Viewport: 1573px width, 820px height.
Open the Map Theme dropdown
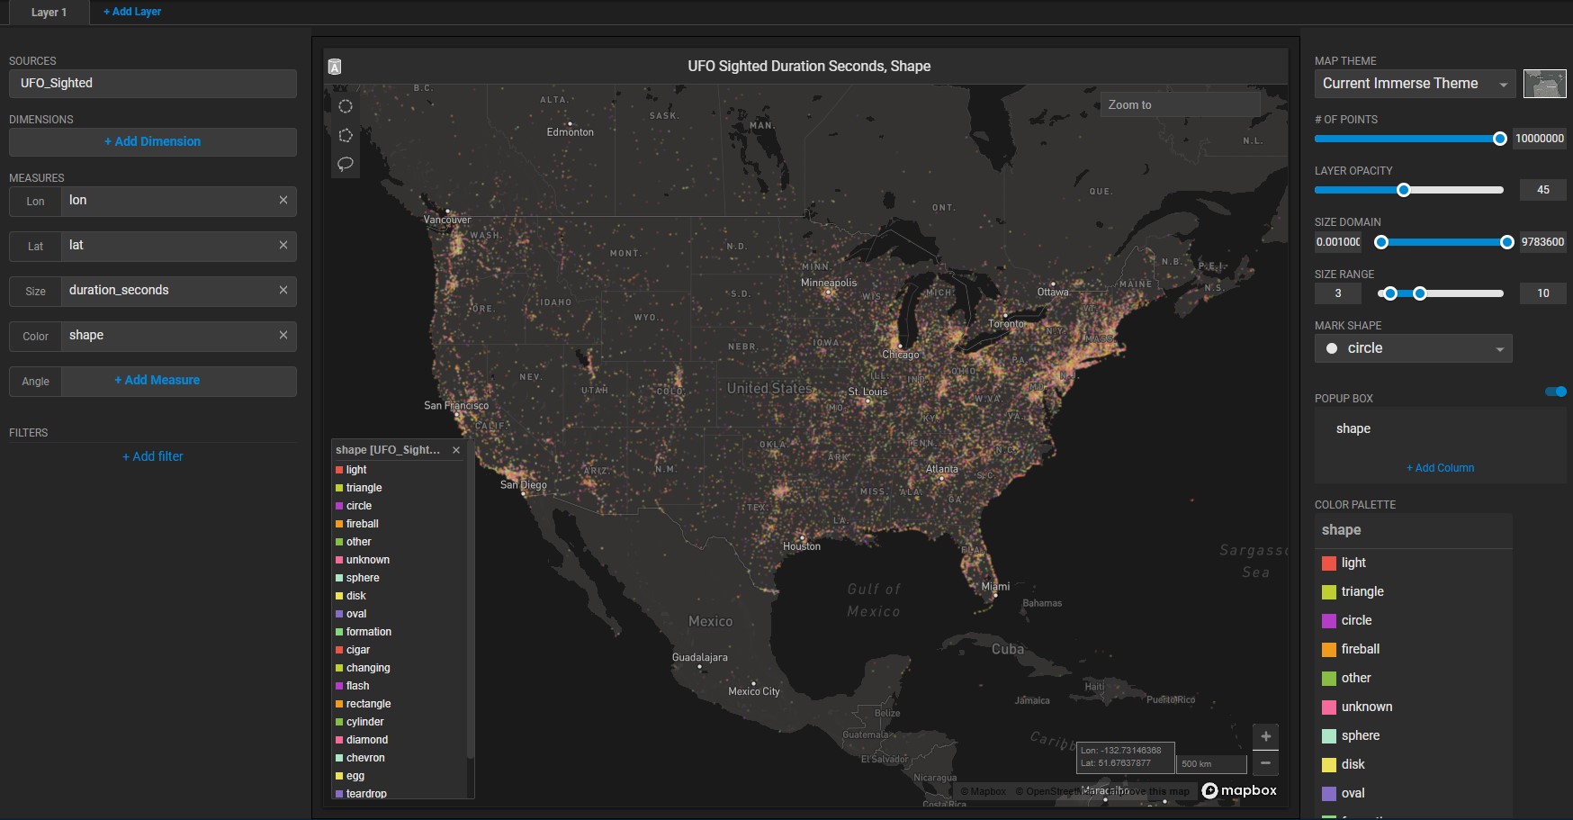[1413, 84]
